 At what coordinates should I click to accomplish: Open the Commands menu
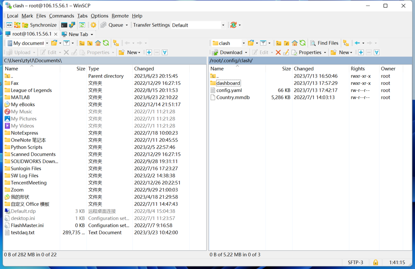(61, 16)
